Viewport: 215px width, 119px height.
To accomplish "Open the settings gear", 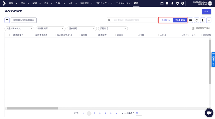I will coord(177,3).
